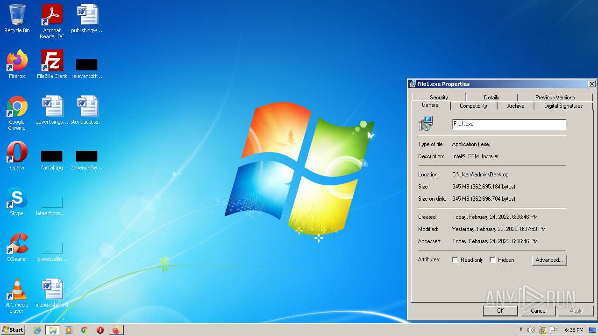
Task: Select the lateactions... desktop file
Action: (52, 205)
